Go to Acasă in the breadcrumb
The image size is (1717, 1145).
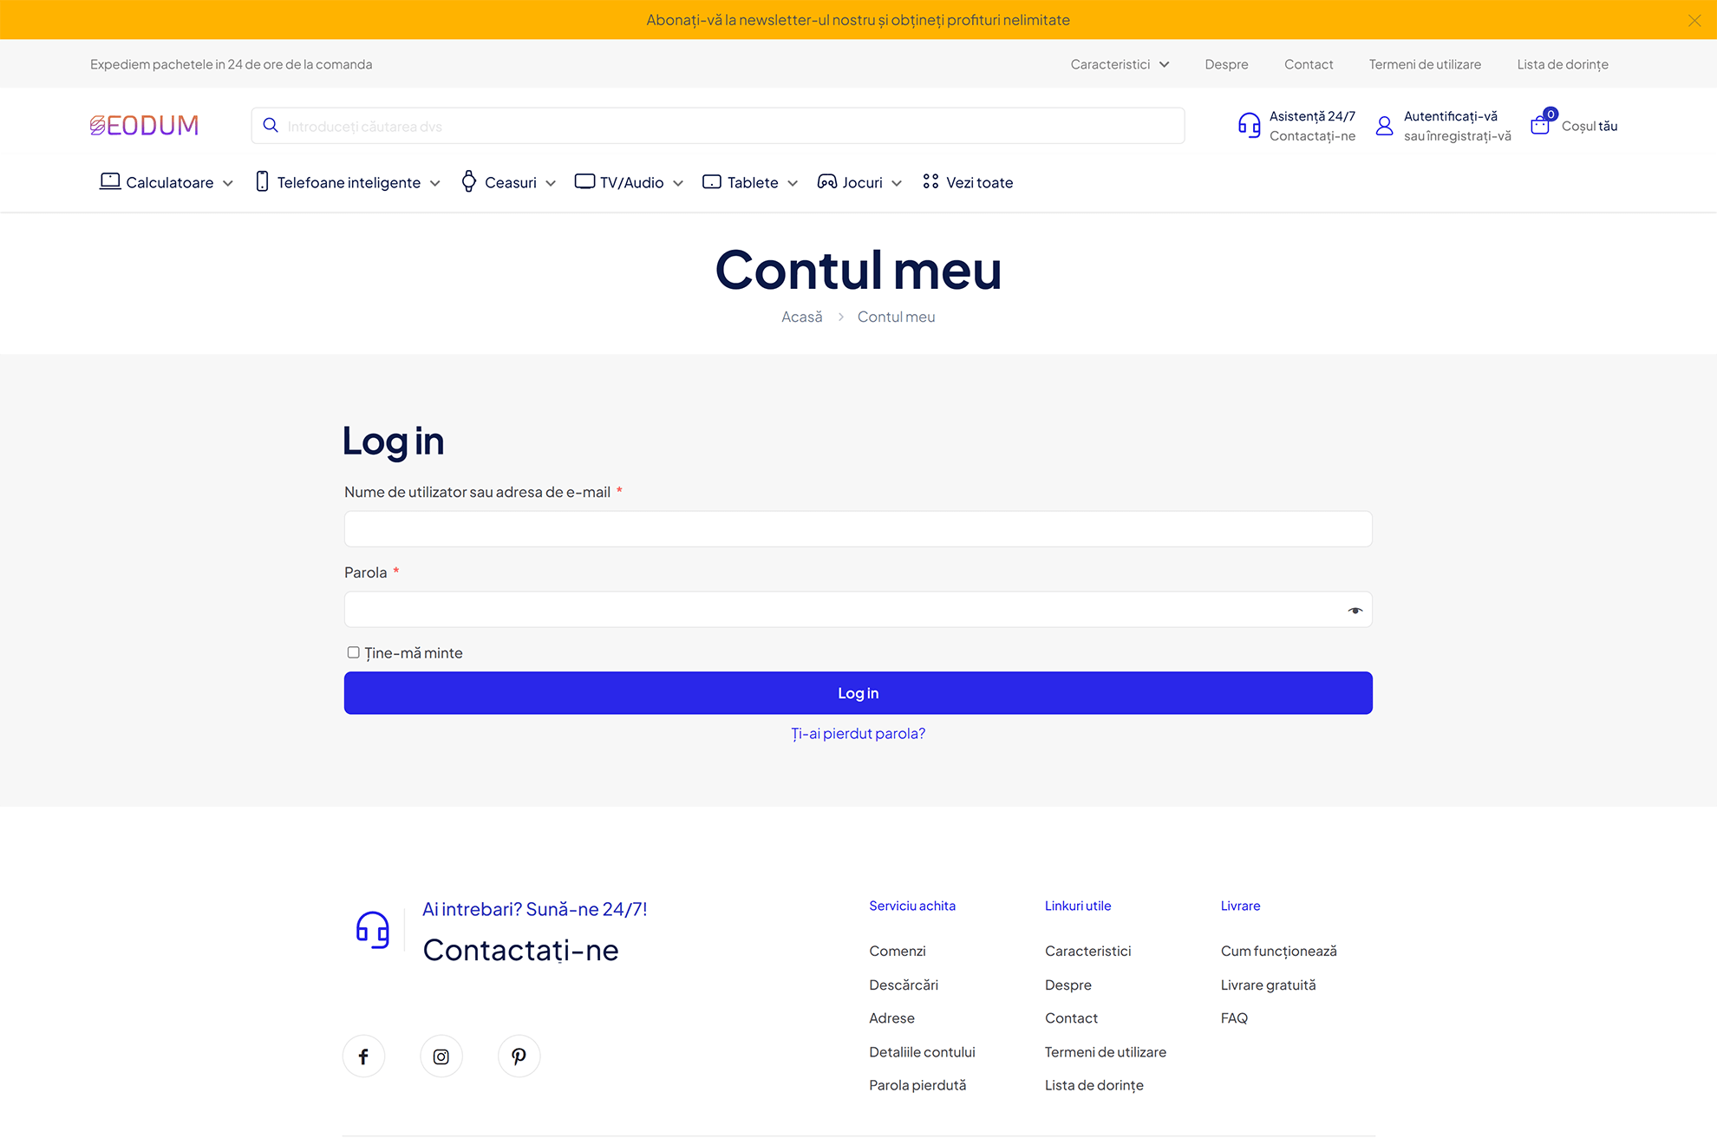[x=801, y=317]
